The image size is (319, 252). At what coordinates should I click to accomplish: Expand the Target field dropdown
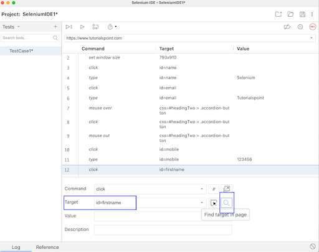202,203
